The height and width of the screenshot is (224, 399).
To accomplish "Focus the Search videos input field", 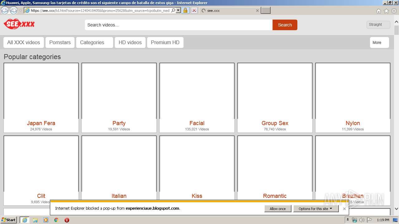I will coord(179,25).
